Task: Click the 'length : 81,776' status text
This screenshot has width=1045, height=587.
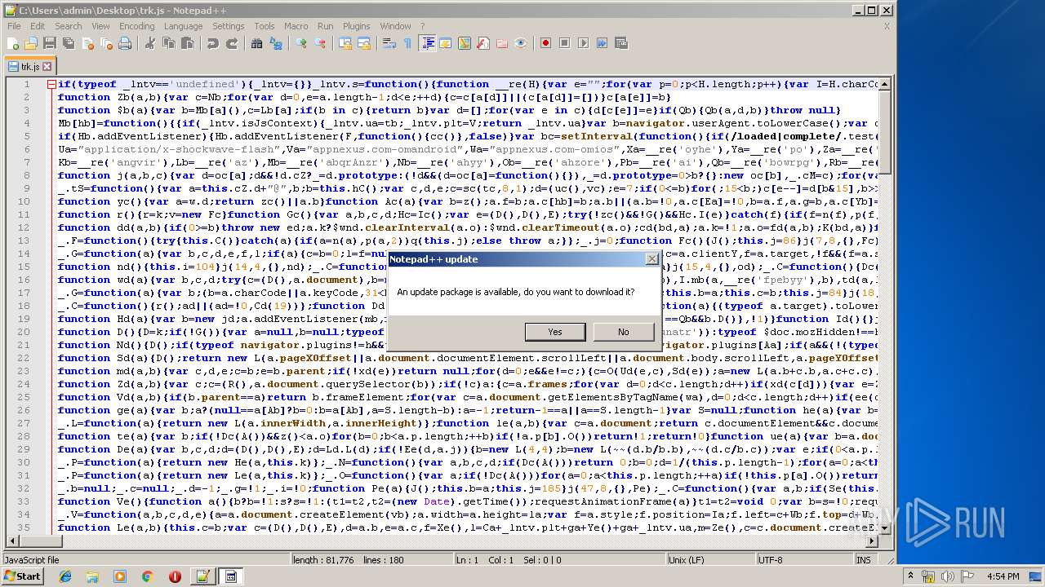Action: pos(323,560)
